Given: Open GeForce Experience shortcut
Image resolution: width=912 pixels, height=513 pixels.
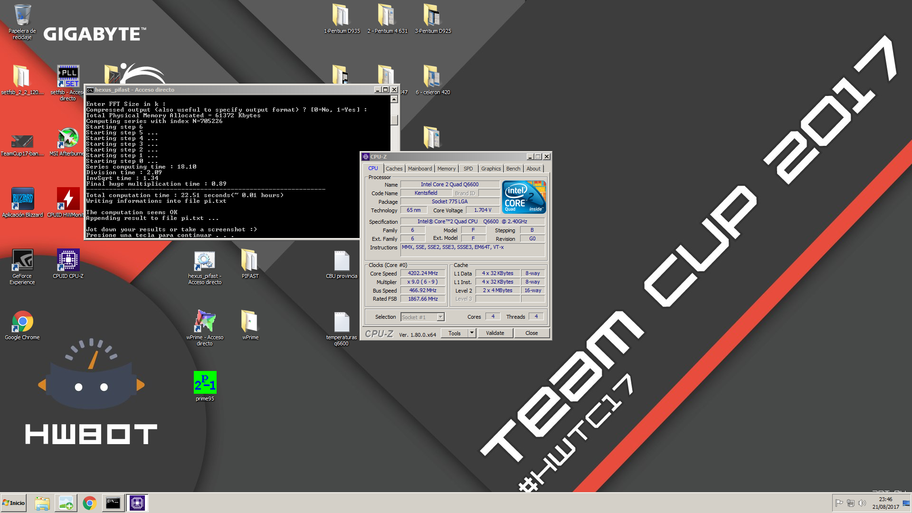Looking at the screenshot, I should (22, 266).
